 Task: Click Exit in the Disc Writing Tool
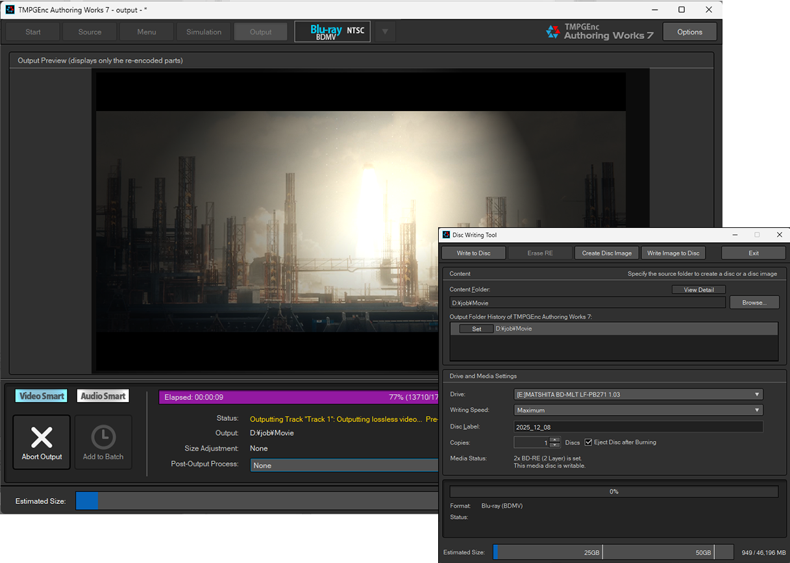pyautogui.click(x=754, y=253)
